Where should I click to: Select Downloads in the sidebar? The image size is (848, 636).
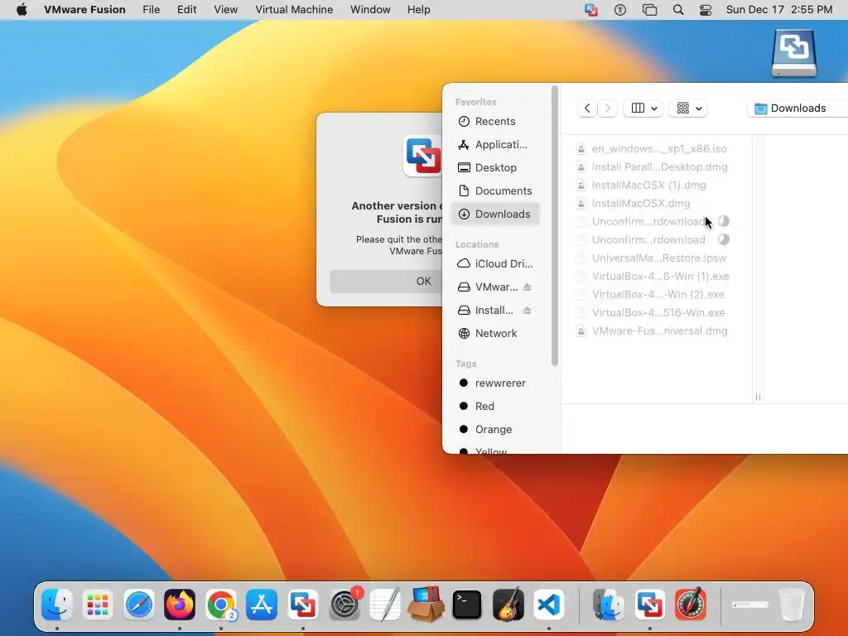[495, 214]
